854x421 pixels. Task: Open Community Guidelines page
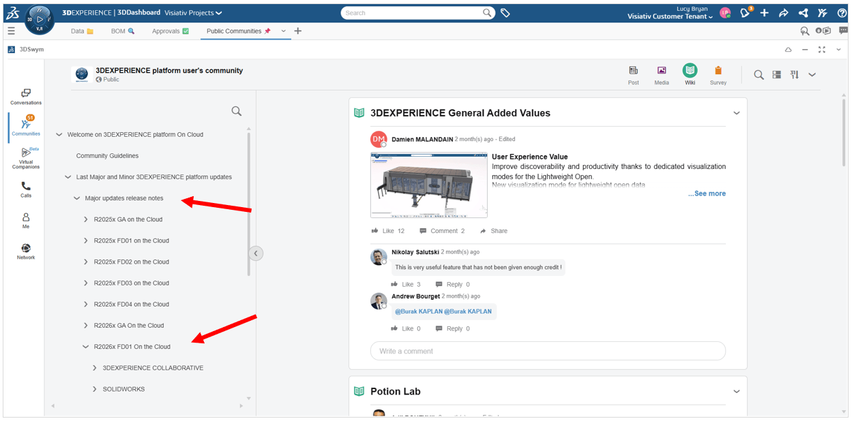pos(107,156)
